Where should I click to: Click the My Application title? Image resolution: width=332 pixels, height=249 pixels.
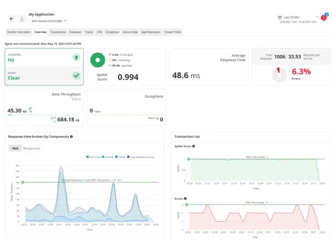[41, 15]
